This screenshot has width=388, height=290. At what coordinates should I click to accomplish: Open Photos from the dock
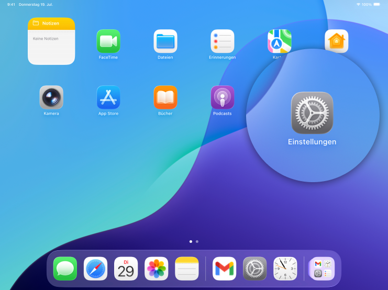tap(157, 269)
